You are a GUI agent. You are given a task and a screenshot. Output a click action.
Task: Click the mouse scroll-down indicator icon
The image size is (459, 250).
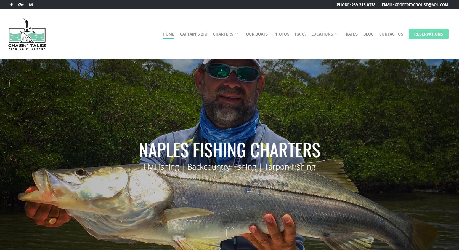[x=230, y=233]
